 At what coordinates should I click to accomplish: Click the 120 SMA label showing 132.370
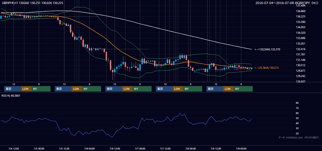point(267,49)
